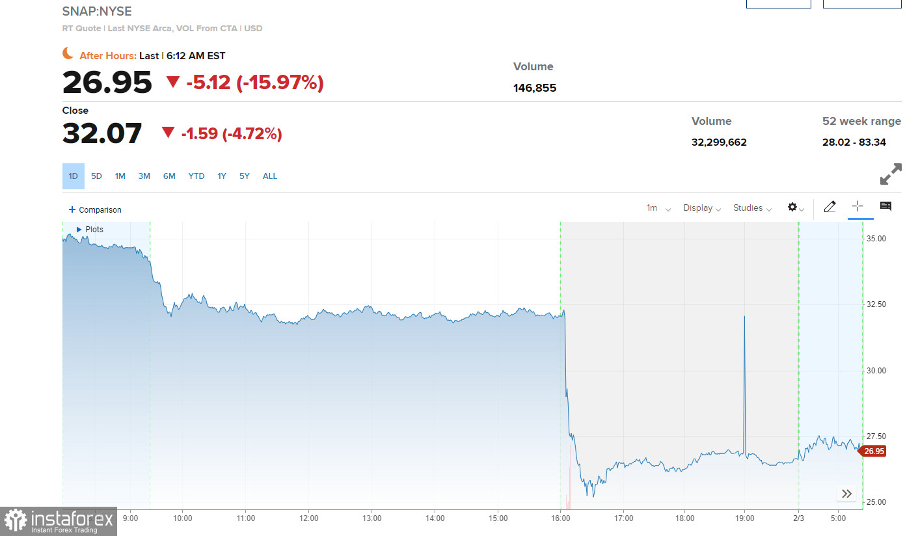
Task: Switch to the 5D range tab
Action: click(96, 176)
